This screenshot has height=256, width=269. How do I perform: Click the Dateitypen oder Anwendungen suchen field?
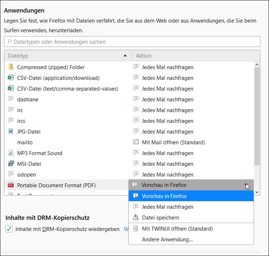click(x=132, y=42)
